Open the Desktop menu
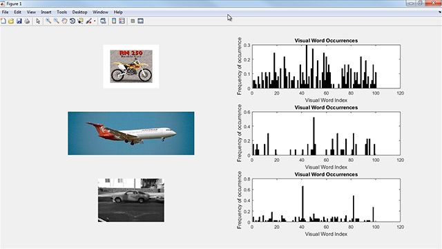Viewport: 442px width, 249px height. (79, 12)
